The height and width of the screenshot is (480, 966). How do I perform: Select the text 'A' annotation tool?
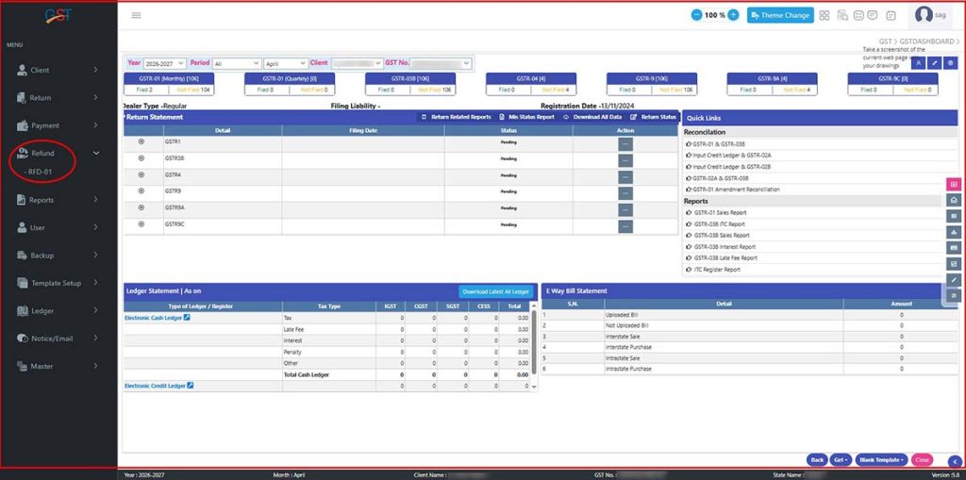(x=918, y=63)
